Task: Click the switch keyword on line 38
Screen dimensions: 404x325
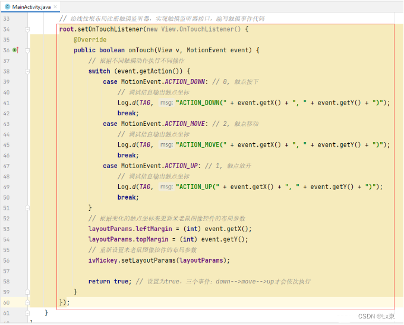Action: pos(99,71)
